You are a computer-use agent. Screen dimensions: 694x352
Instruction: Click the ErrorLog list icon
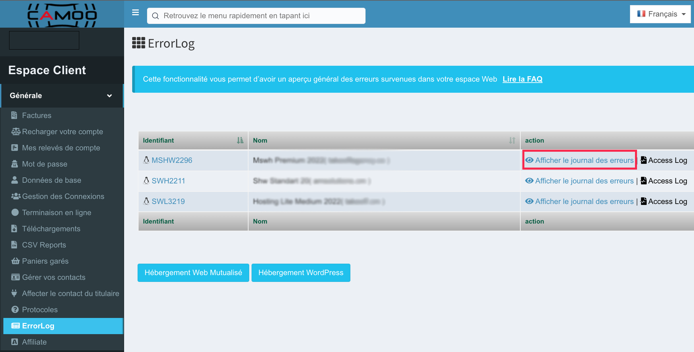tap(16, 326)
